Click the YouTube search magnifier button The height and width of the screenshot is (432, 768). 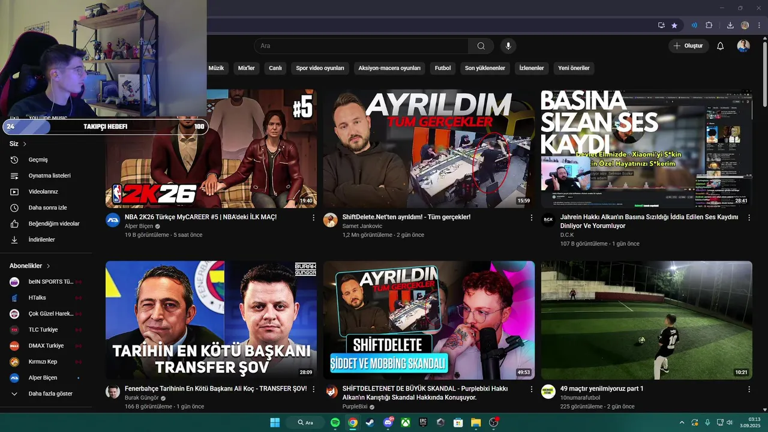[481, 46]
